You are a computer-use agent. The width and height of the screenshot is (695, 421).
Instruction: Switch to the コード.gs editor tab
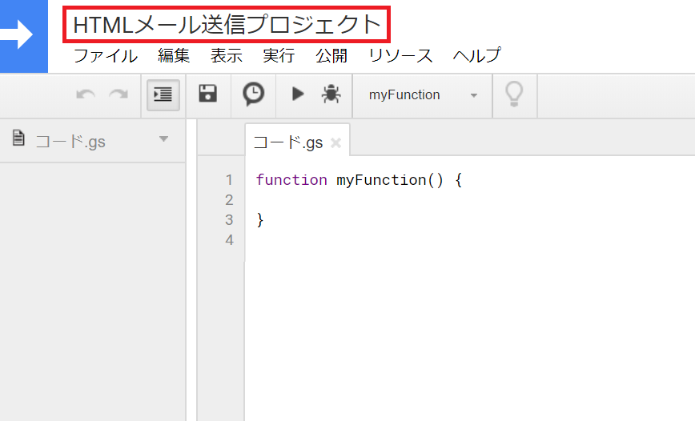coord(288,142)
